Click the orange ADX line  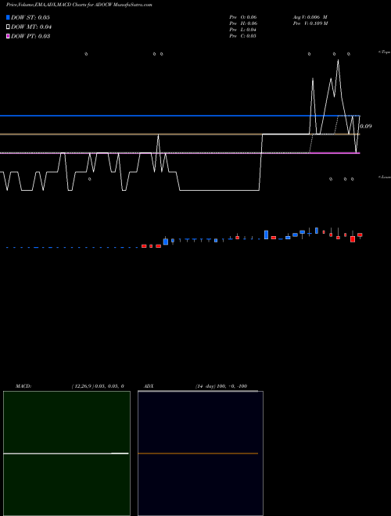[198, 453]
